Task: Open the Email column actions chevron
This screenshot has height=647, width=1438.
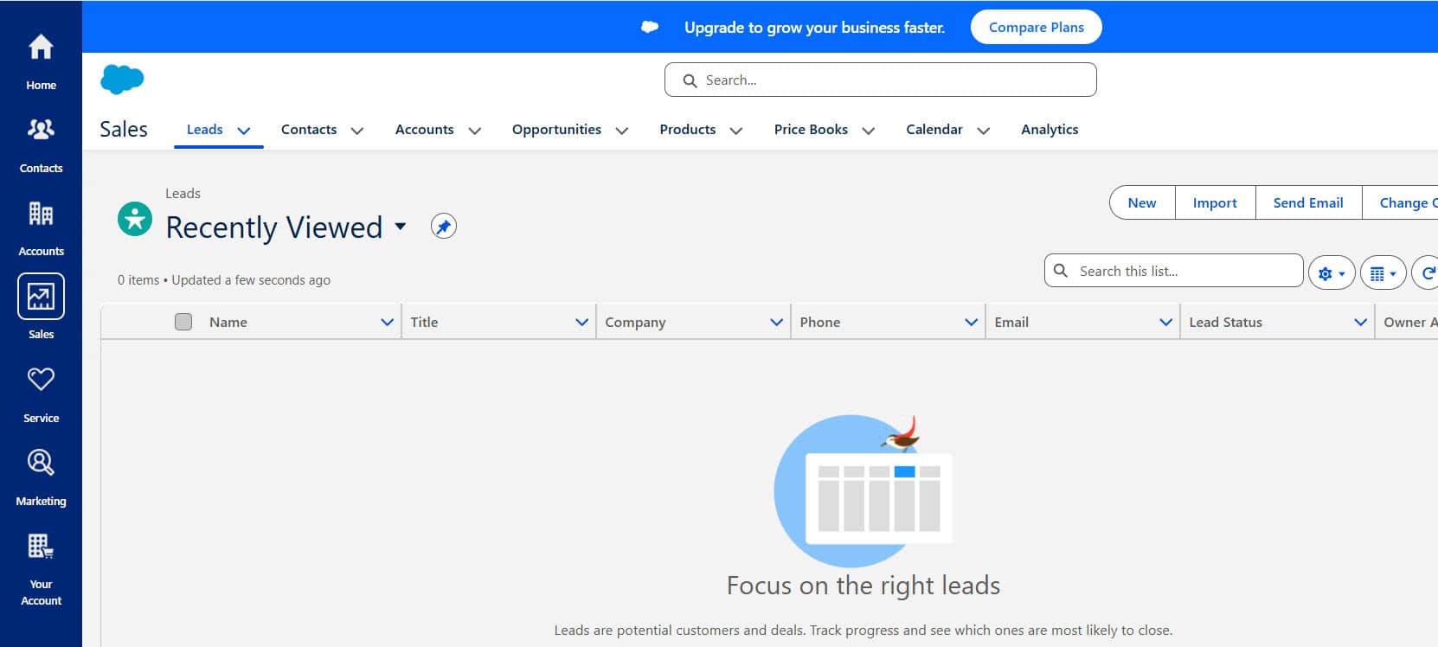Action: click(1165, 322)
